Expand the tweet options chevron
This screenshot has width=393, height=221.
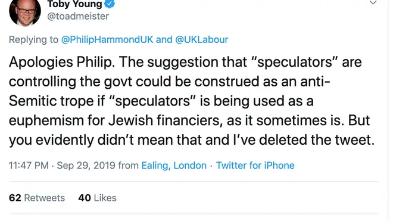click(373, 3)
